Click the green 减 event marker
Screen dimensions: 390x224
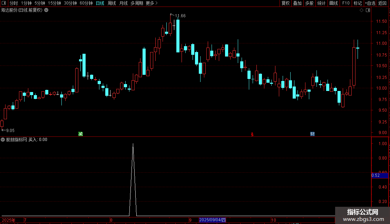[x=80, y=134]
